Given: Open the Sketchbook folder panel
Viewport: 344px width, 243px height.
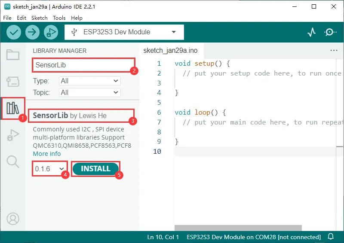Looking at the screenshot, I should click(x=13, y=55).
